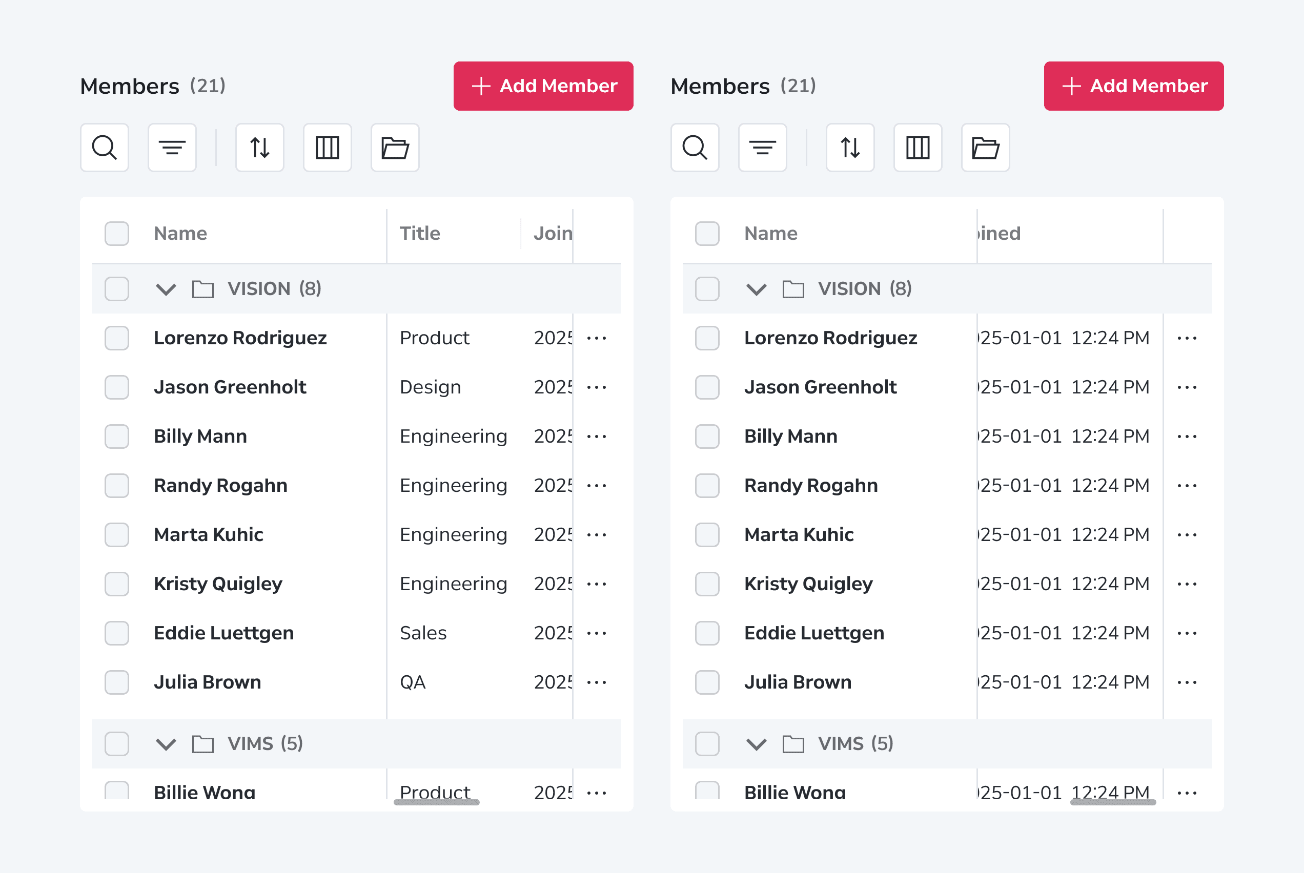The image size is (1304, 873).
Task: Click the sort arrows icon in right panel
Action: tap(850, 148)
